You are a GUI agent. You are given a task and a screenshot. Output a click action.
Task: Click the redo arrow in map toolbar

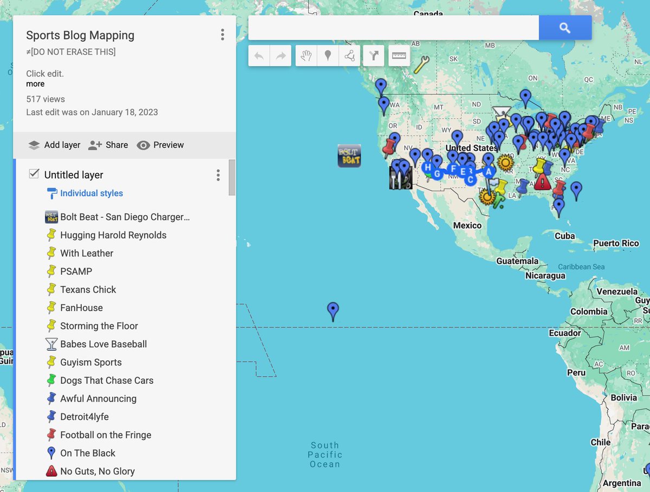(x=281, y=56)
